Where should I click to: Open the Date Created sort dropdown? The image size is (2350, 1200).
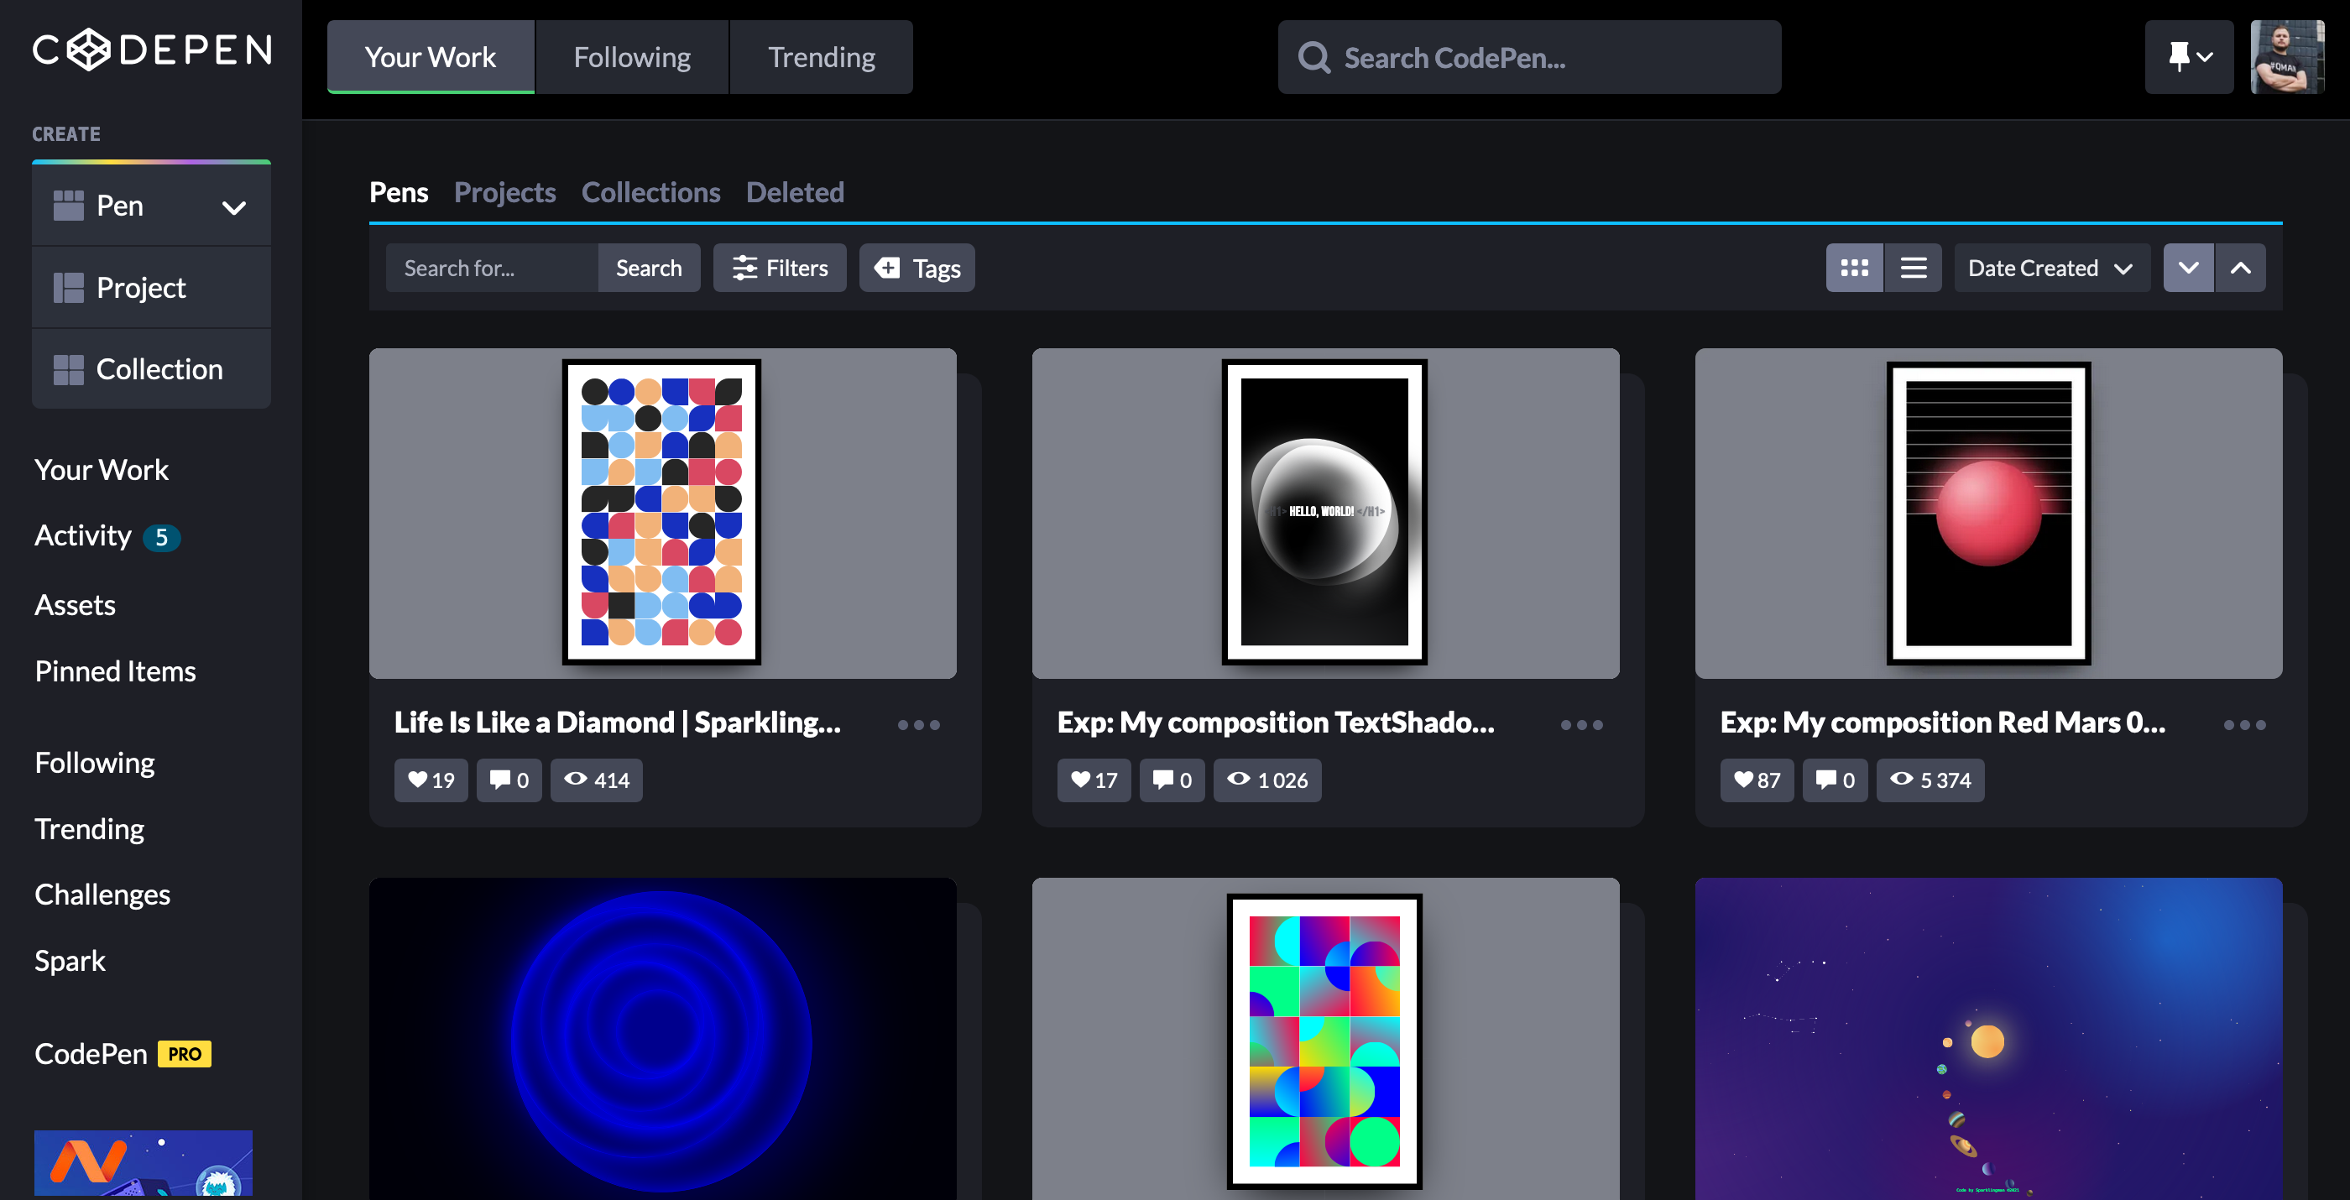(2052, 268)
